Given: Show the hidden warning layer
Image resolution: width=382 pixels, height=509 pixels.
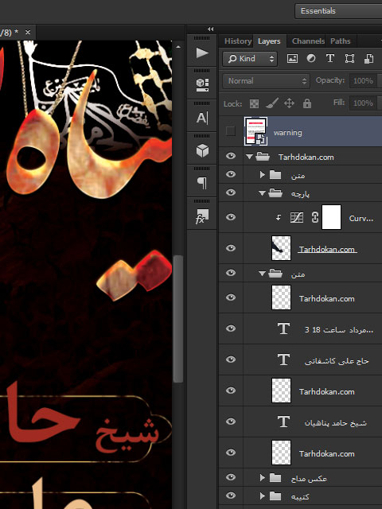Looking at the screenshot, I should [x=231, y=131].
